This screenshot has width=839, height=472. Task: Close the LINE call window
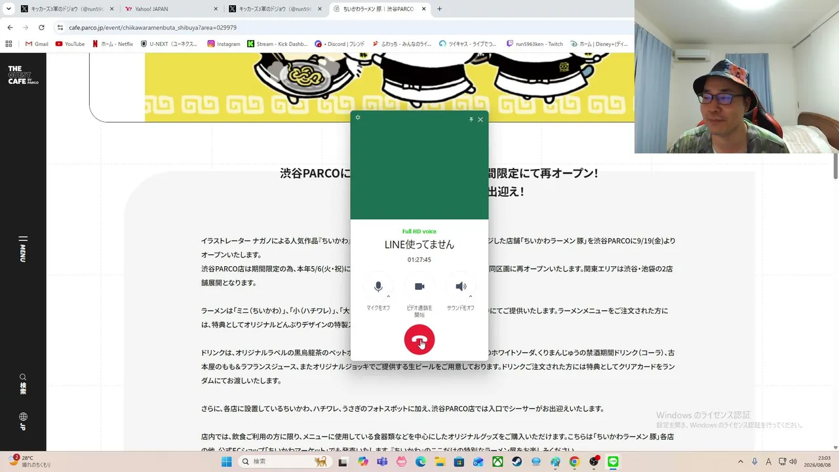point(480,119)
